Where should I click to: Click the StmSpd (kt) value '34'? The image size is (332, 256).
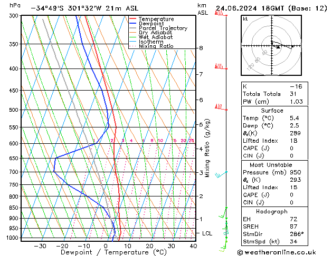pos(293,241)
